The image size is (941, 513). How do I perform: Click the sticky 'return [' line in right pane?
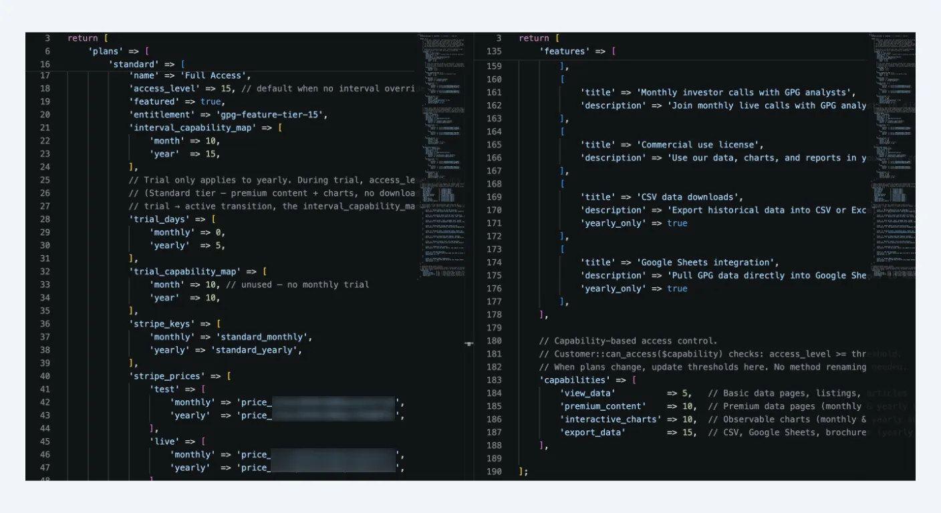[539, 38]
